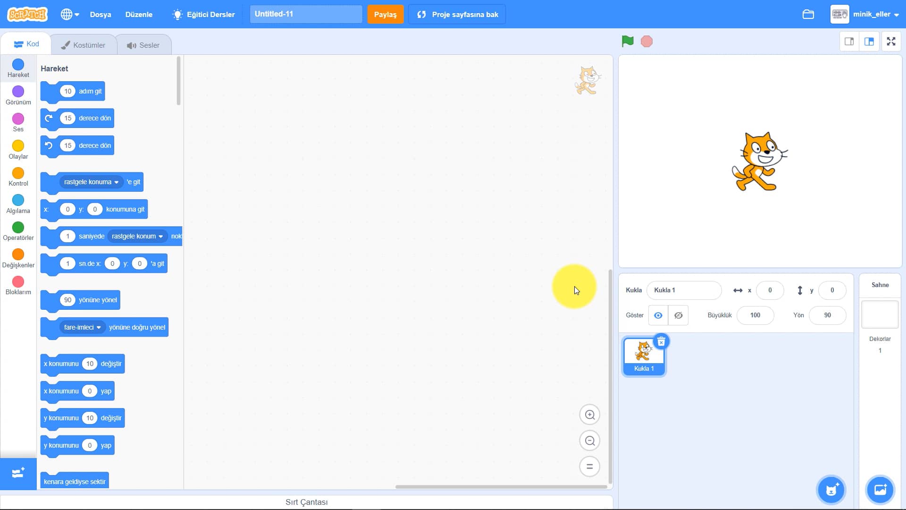Zoom out of the code workspace
This screenshot has width=906, height=510.
click(x=589, y=441)
